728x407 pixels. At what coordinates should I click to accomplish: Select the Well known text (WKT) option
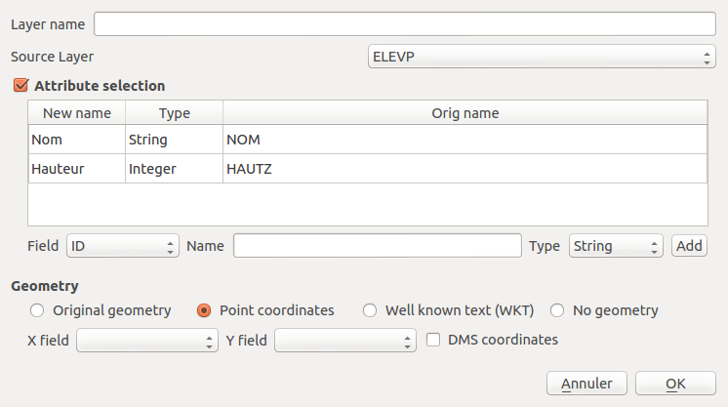pos(370,310)
